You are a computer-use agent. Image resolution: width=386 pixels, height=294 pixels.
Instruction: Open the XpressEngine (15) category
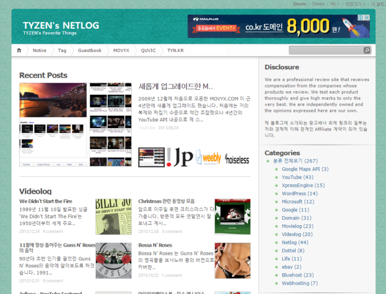303,185
